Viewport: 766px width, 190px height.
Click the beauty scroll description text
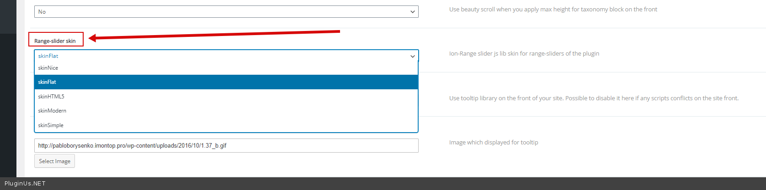click(x=553, y=10)
